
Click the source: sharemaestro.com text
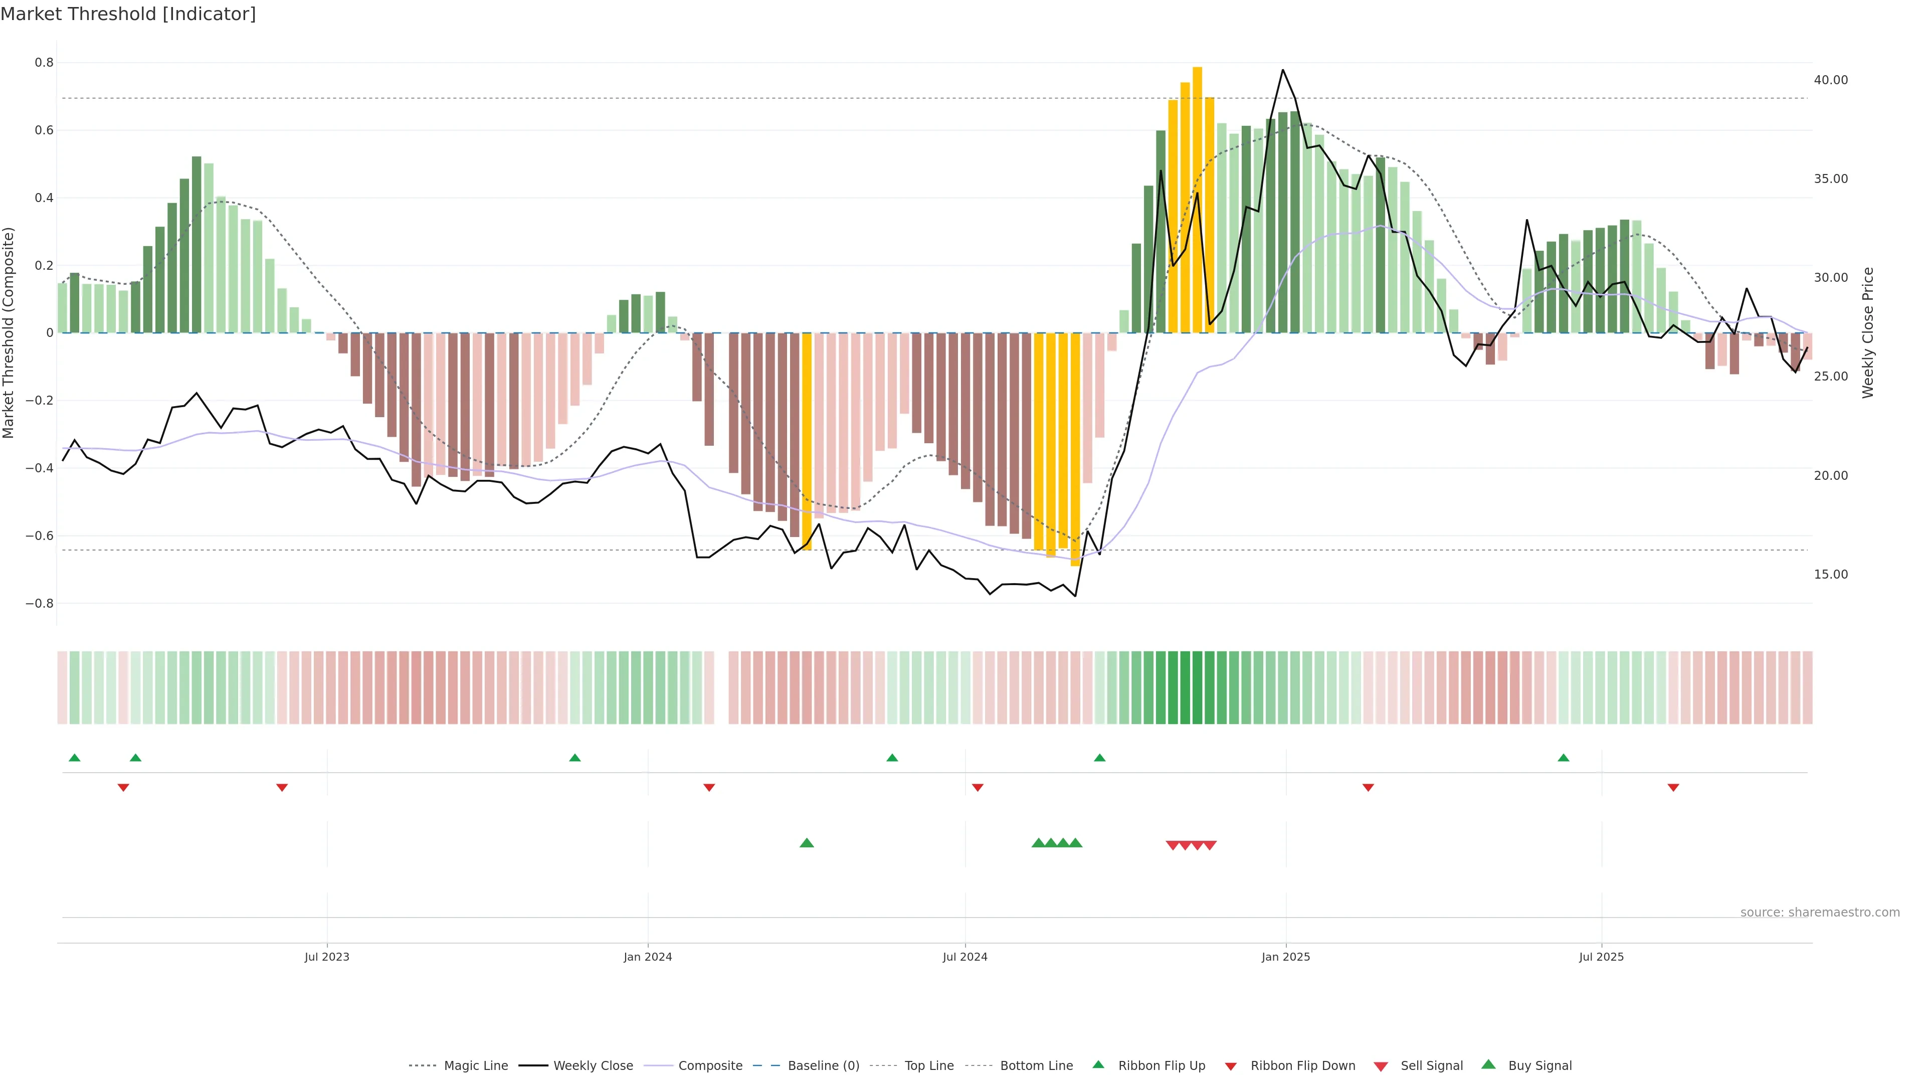(1820, 913)
